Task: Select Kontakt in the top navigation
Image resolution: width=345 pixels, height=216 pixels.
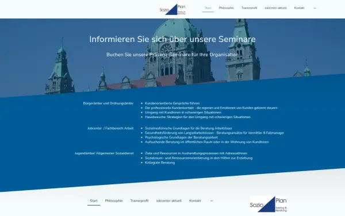Action: pyautogui.click(x=299, y=8)
